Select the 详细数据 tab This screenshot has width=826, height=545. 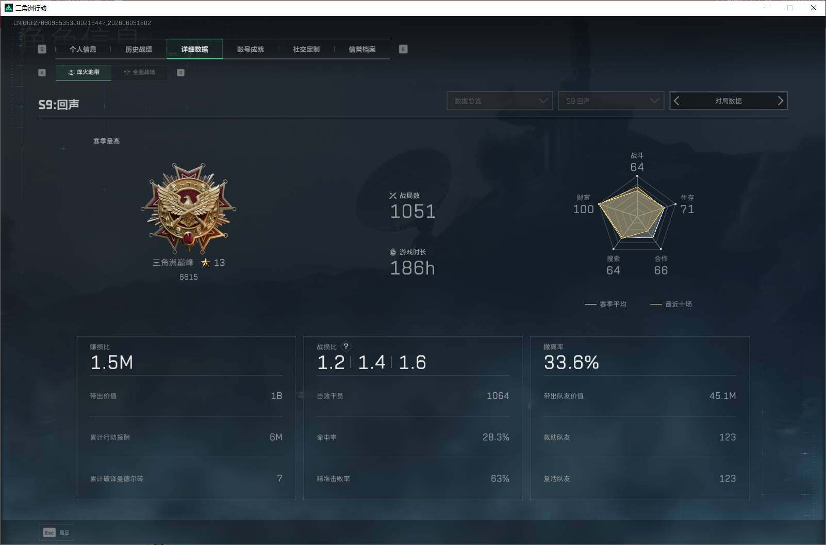194,49
